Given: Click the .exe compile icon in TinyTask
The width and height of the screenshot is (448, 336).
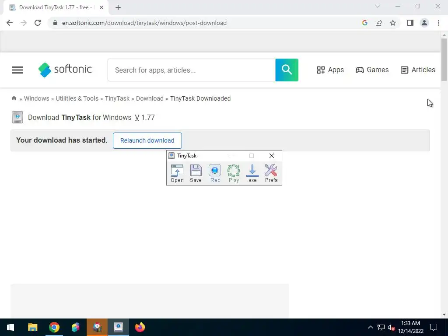Looking at the screenshot, I should pyautogui.click(x=252, y=173).
